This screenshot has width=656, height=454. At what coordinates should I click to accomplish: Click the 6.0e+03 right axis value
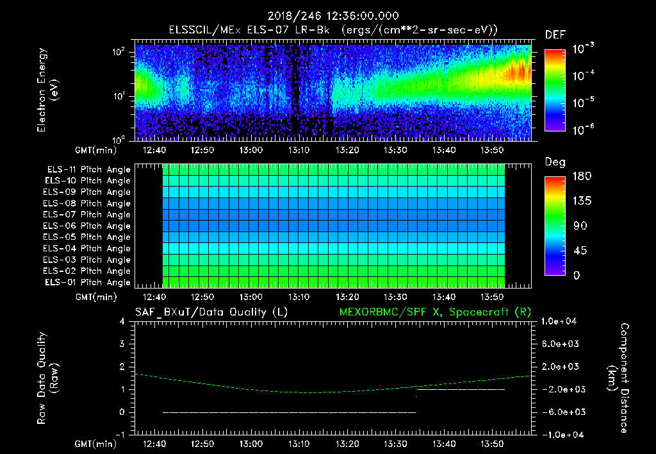(561, 344)
